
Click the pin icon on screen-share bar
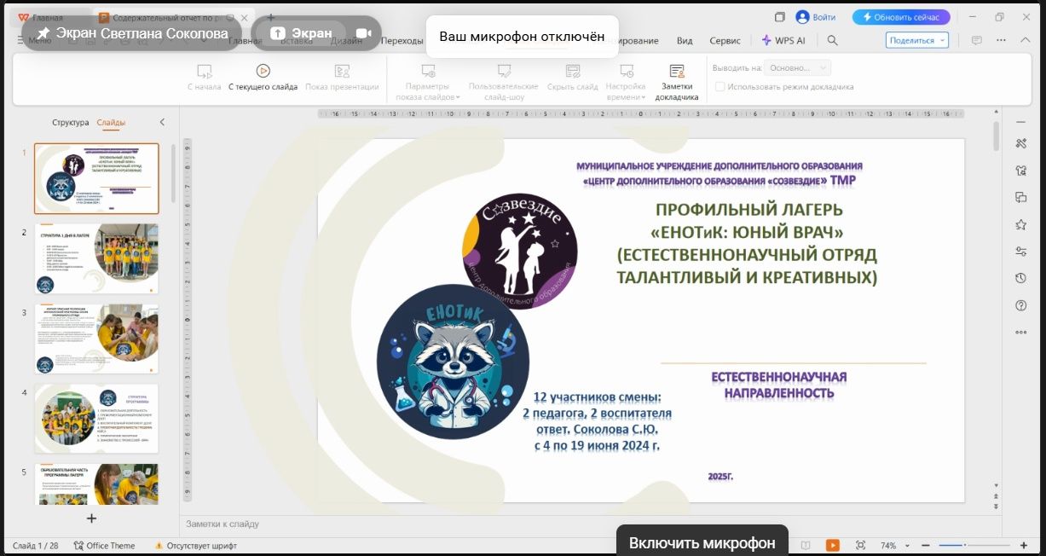43,33
